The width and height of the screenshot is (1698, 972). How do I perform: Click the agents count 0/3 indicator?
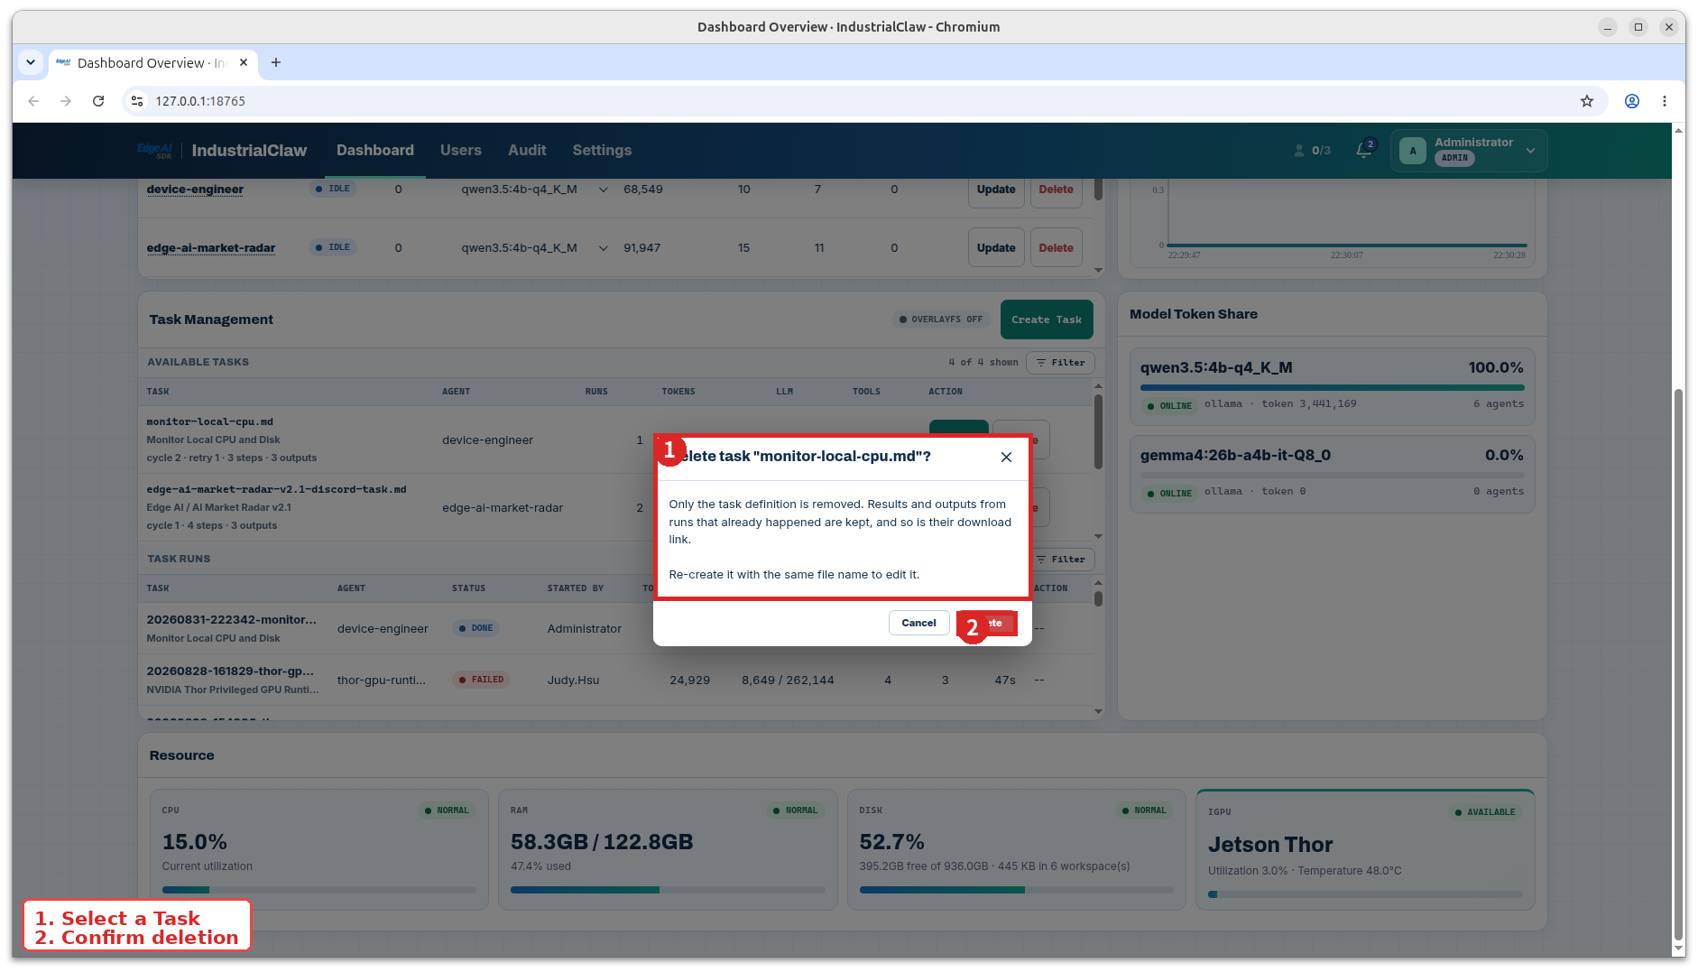[1313, 150]
